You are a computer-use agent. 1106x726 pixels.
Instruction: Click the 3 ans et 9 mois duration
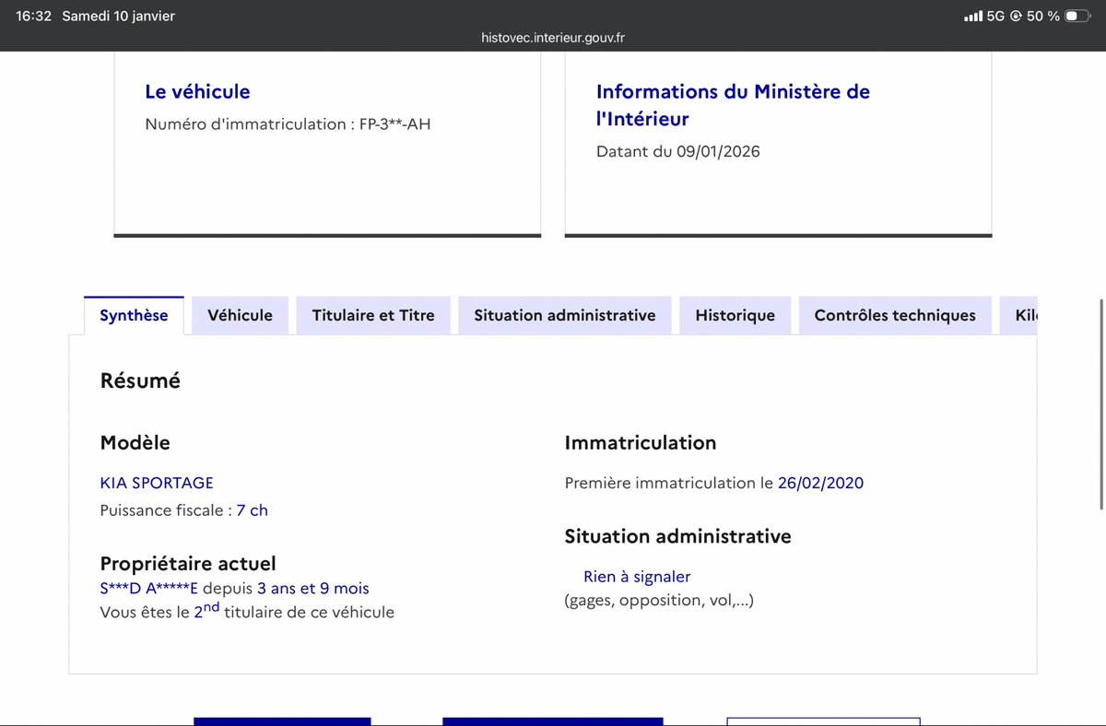coord(312,588)
